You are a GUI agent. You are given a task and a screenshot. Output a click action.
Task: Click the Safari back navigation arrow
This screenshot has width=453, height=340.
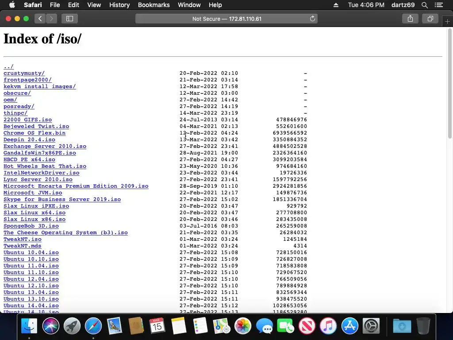point(40,19)
